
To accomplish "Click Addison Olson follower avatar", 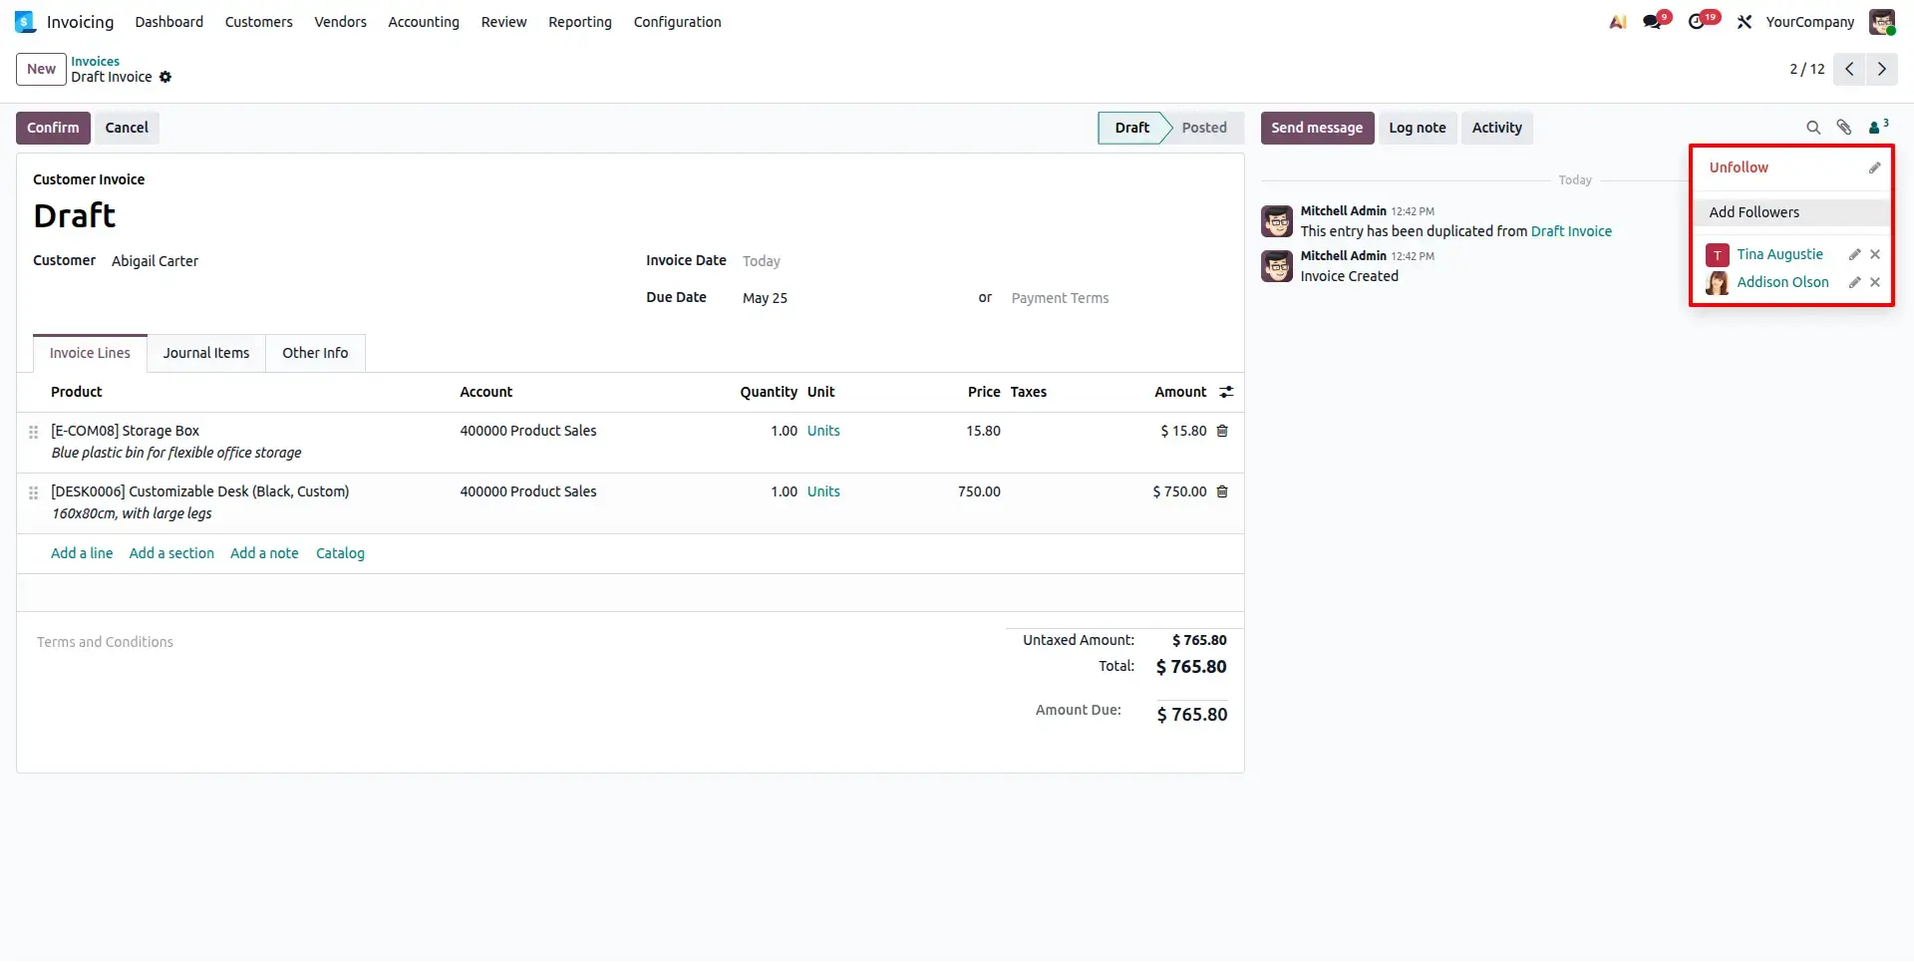I will pos(1717,283).
